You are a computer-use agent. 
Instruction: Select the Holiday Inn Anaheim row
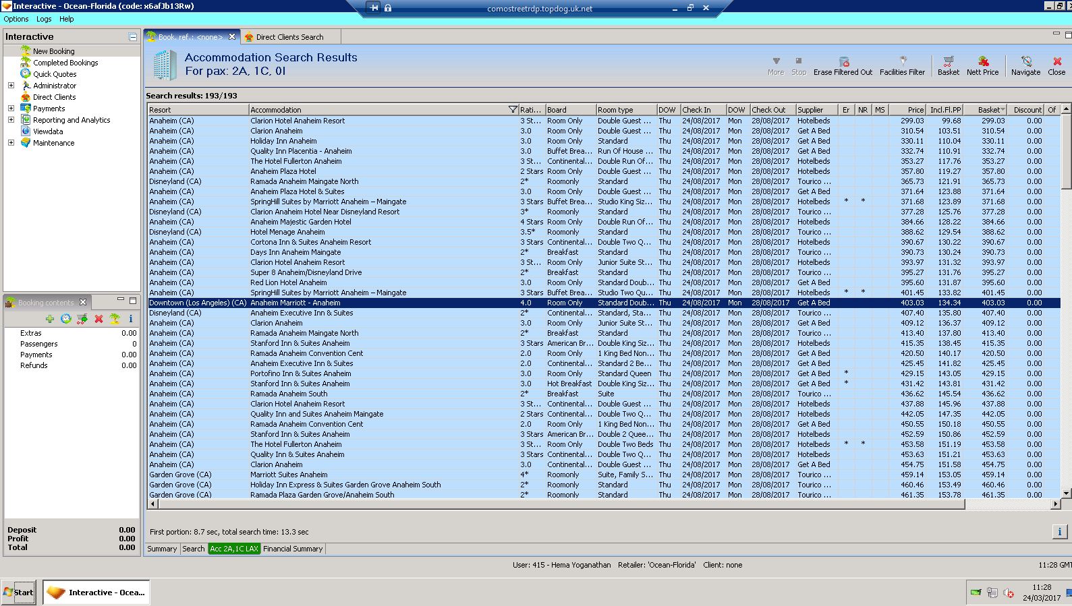(604, 141)
